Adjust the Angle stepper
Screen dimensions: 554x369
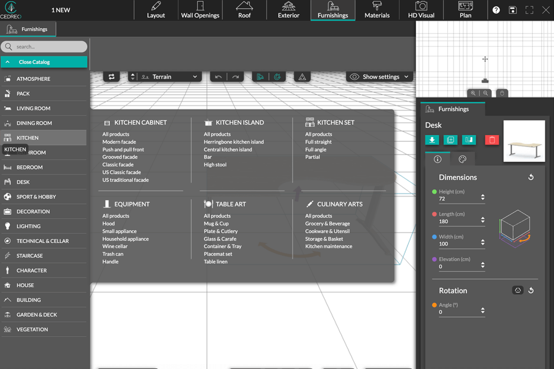click(x=482, y=311)
